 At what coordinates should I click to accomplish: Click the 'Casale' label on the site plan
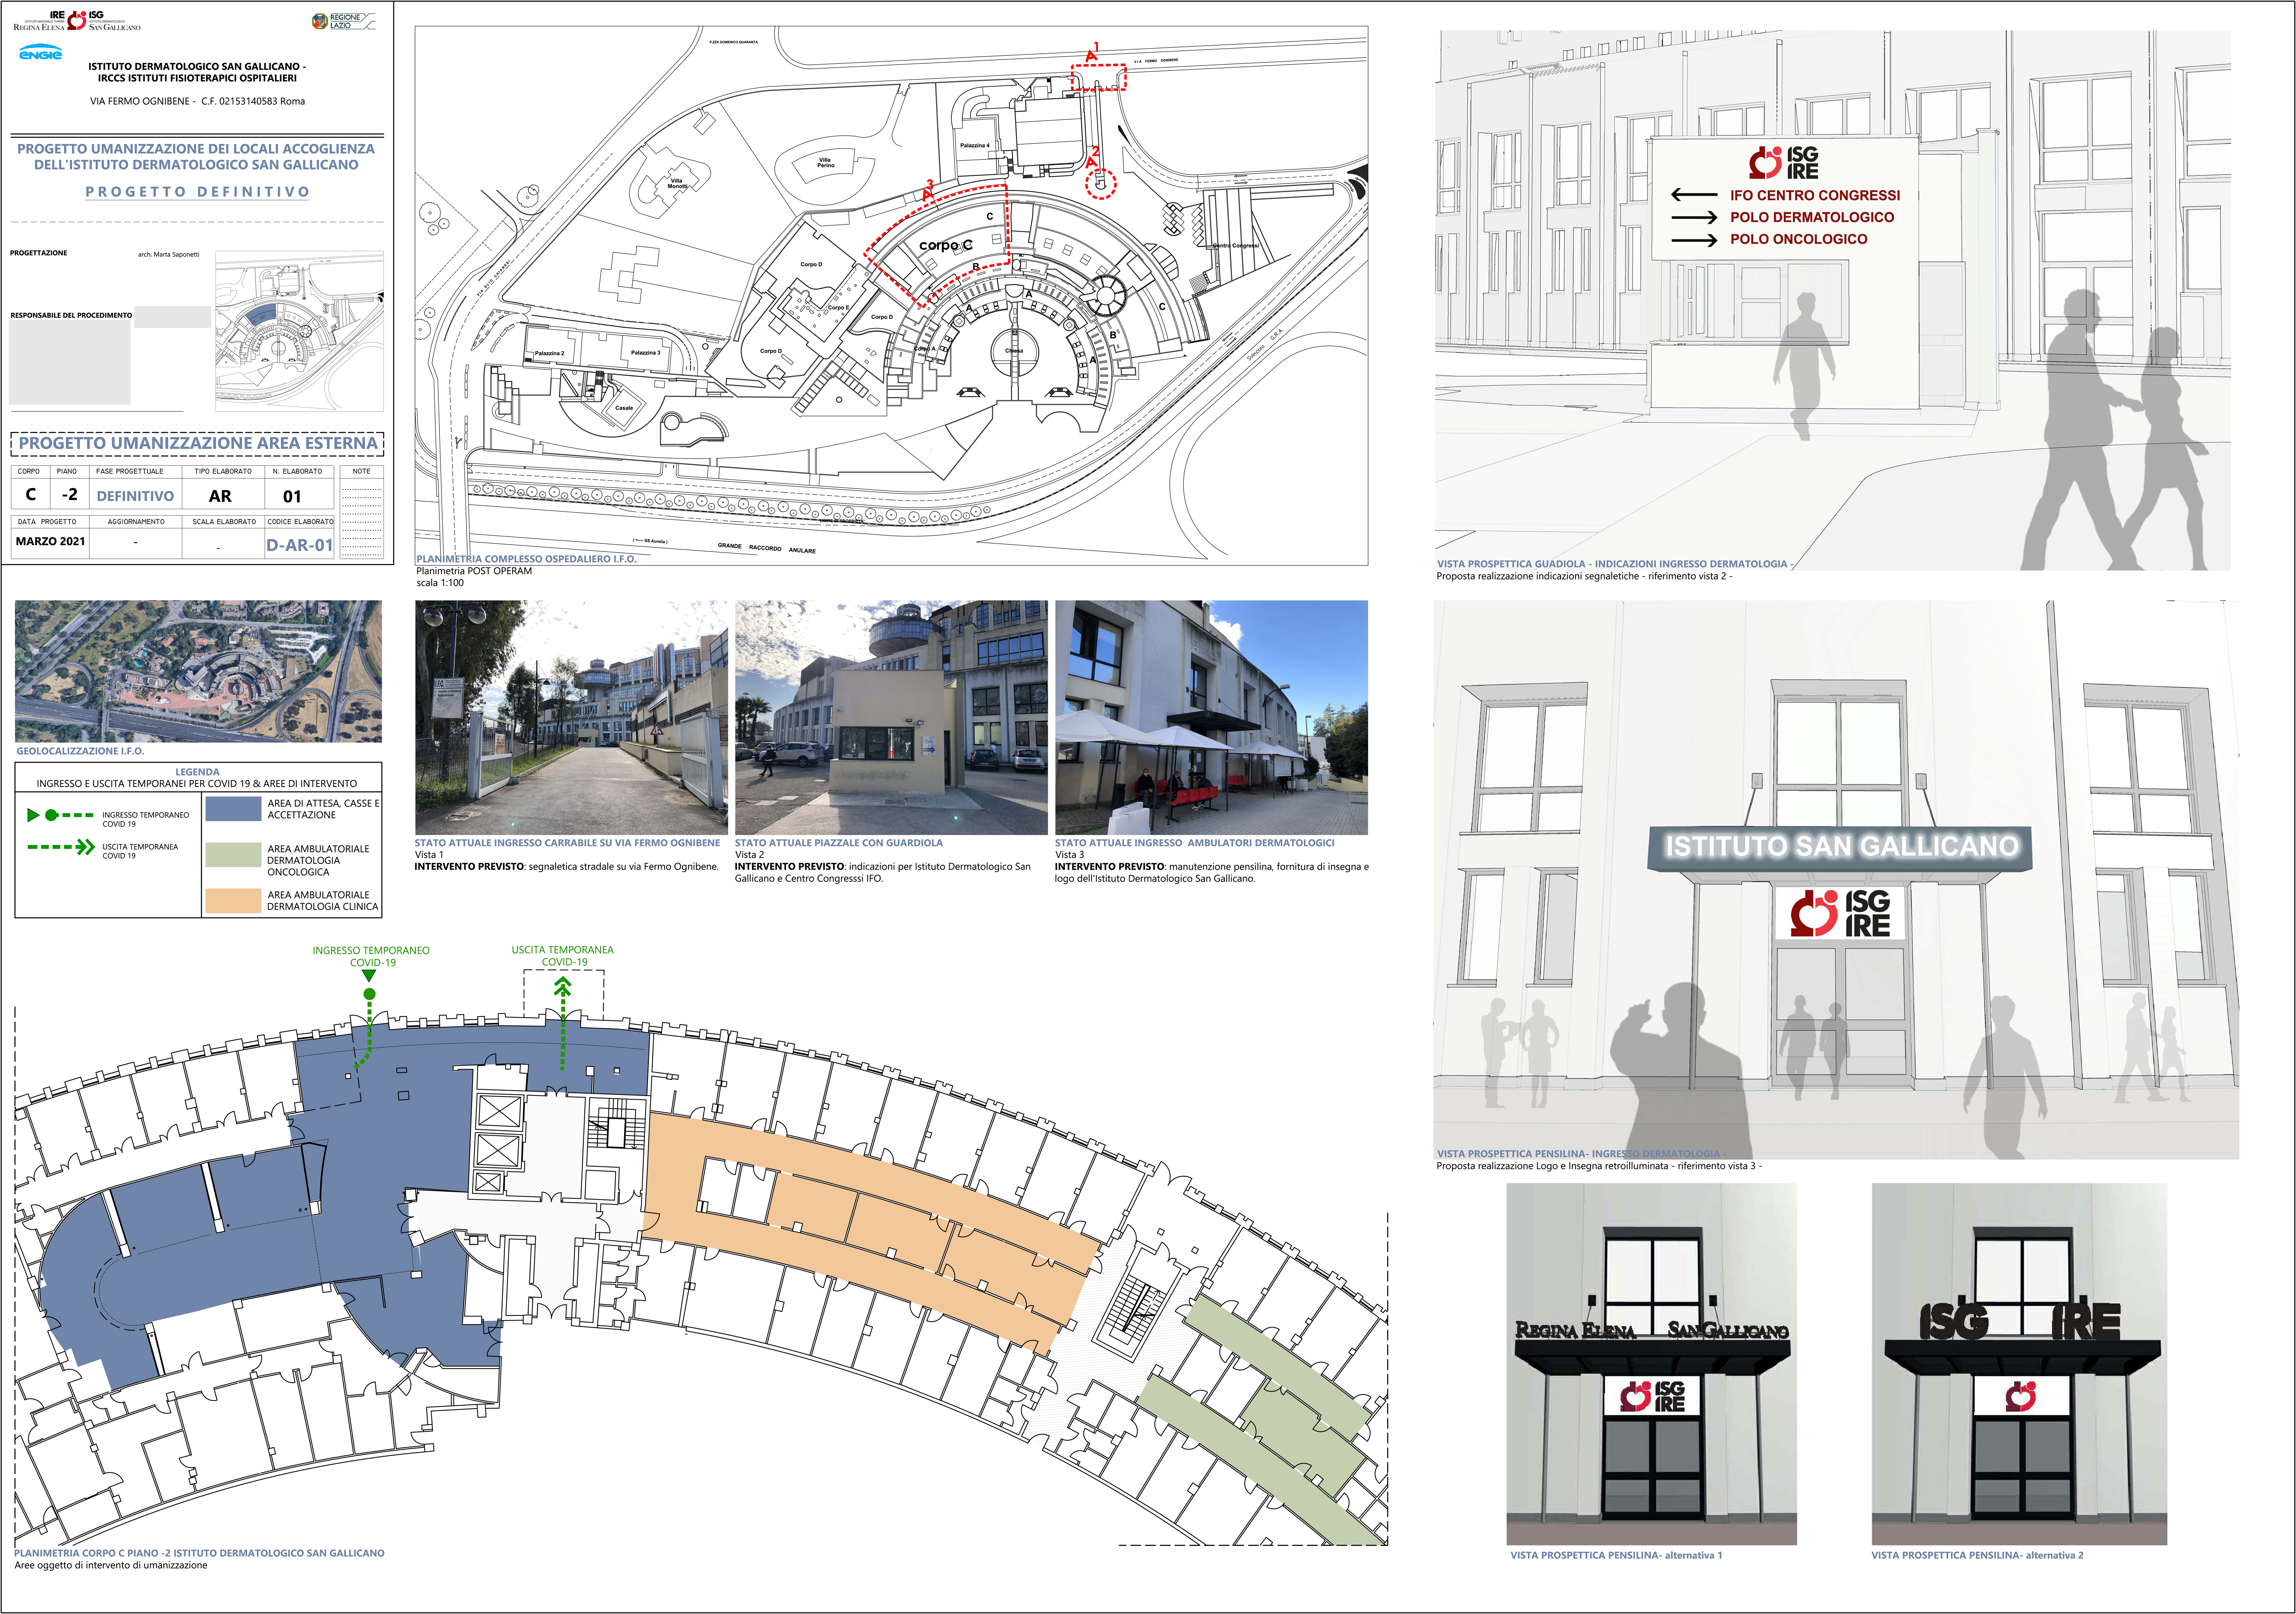pyautogui.click(x=624, y=408)
